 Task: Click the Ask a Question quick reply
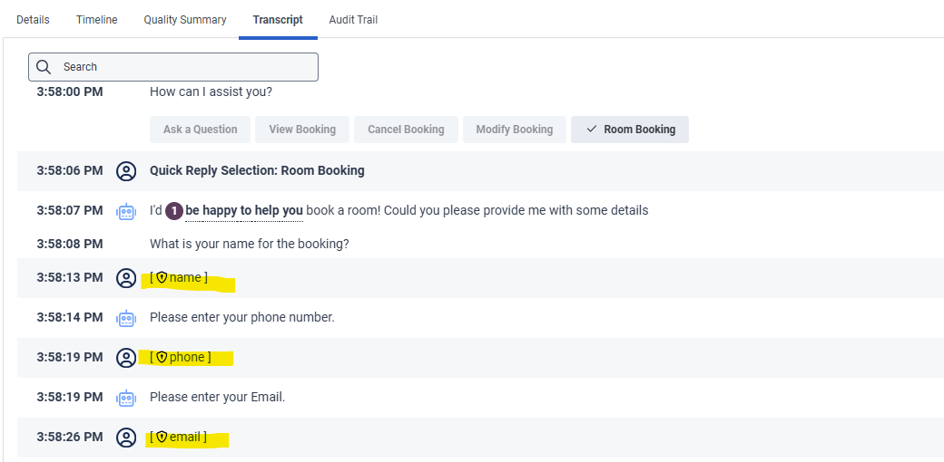click(201, 130)
